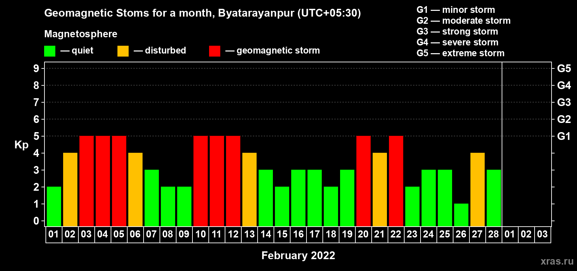Click the green quiet legend swatch
Viewport: 577px width, 271px height.
coord(50,51)
